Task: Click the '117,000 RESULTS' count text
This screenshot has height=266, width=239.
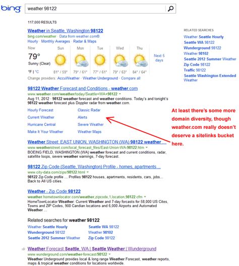Action: [x=42, y=22]
